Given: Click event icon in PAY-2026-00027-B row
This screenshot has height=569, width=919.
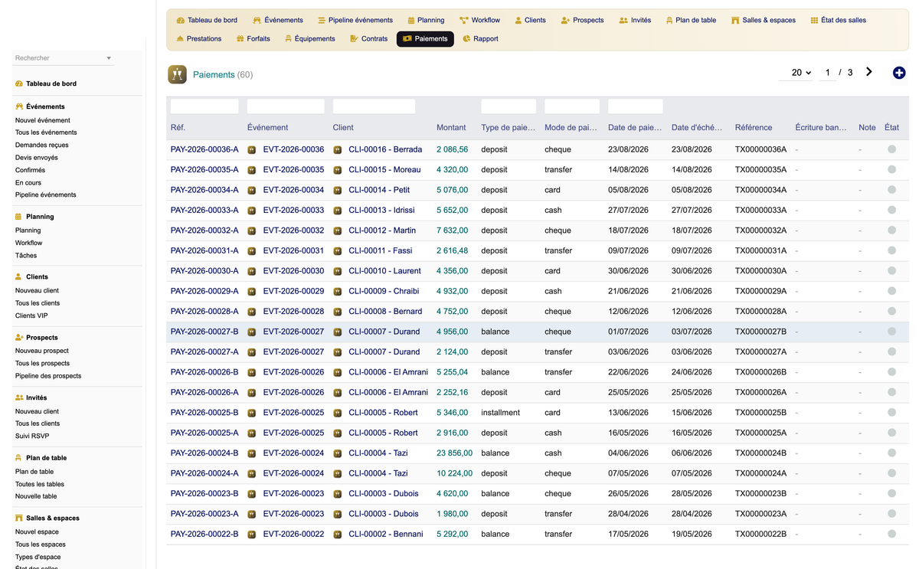Looking at the screenshot, I should 251,332.
